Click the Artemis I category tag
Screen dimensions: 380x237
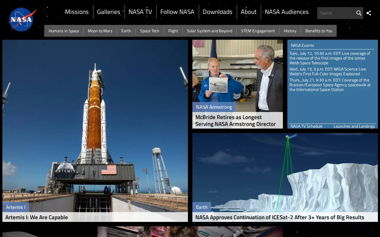coord(16,207)
